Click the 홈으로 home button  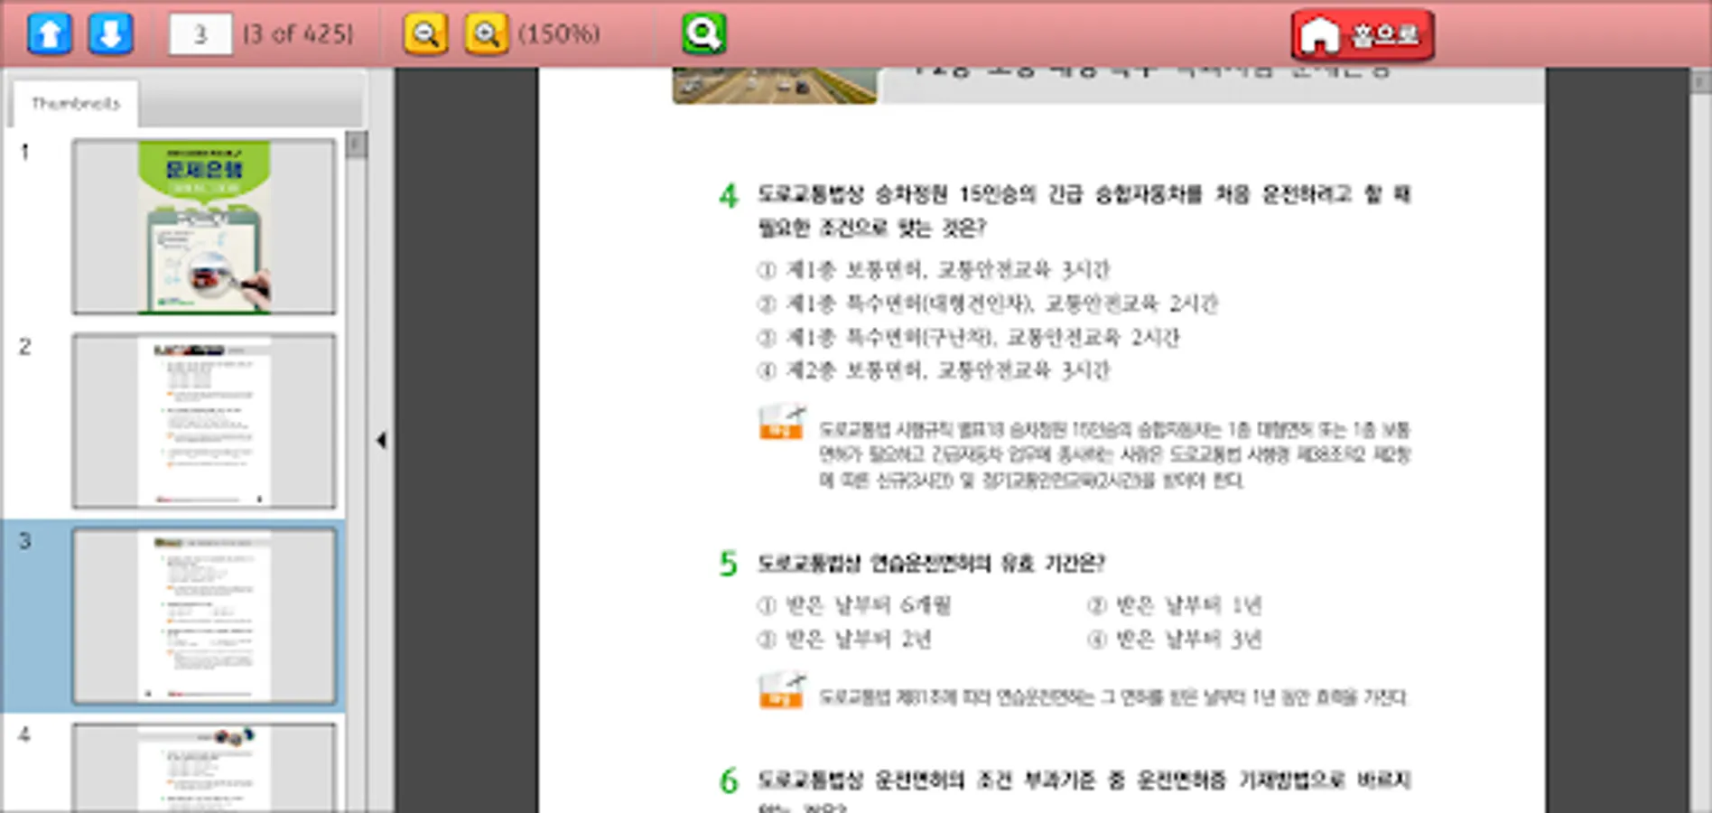(1362, 35)
